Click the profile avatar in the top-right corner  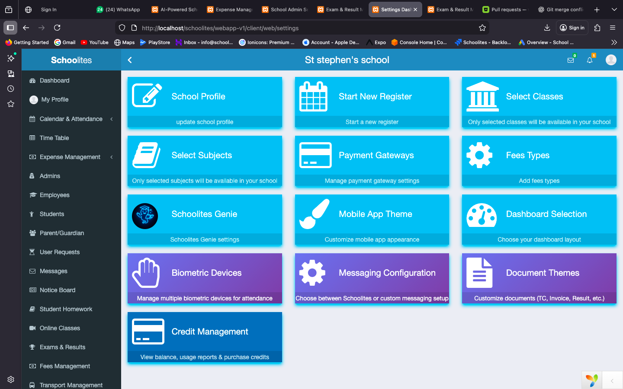tap(611, 60)
